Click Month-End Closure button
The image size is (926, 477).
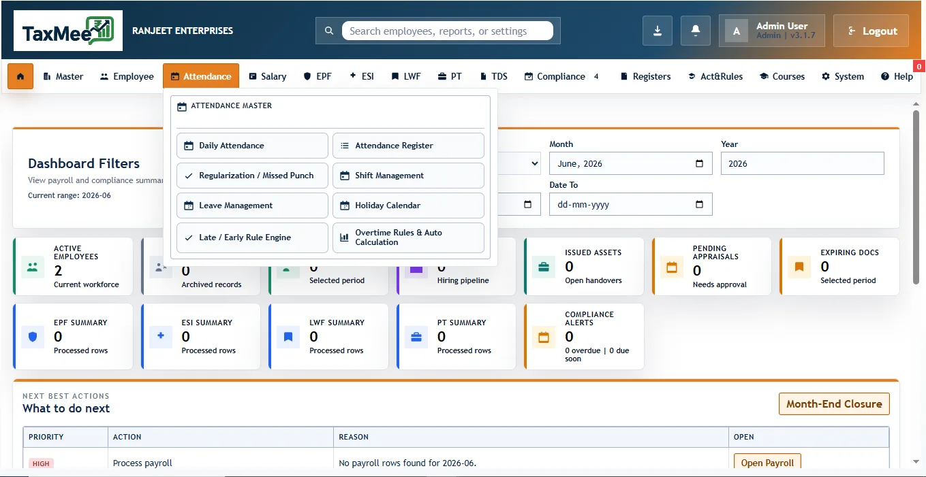tap(834, 404)
